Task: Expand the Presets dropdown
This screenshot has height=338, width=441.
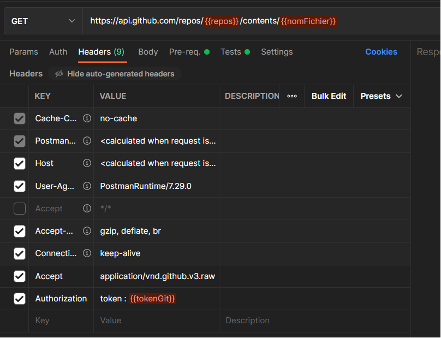Action: (381, 96)
